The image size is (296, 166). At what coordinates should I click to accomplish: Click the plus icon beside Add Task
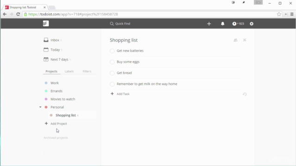click(112, 94)
